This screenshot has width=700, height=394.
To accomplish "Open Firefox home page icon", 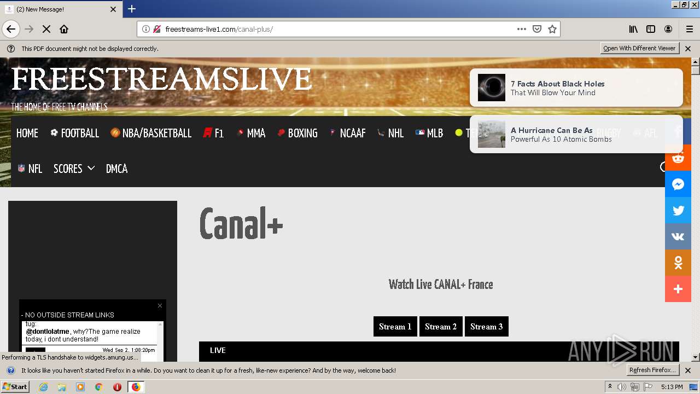I will 64,29.
